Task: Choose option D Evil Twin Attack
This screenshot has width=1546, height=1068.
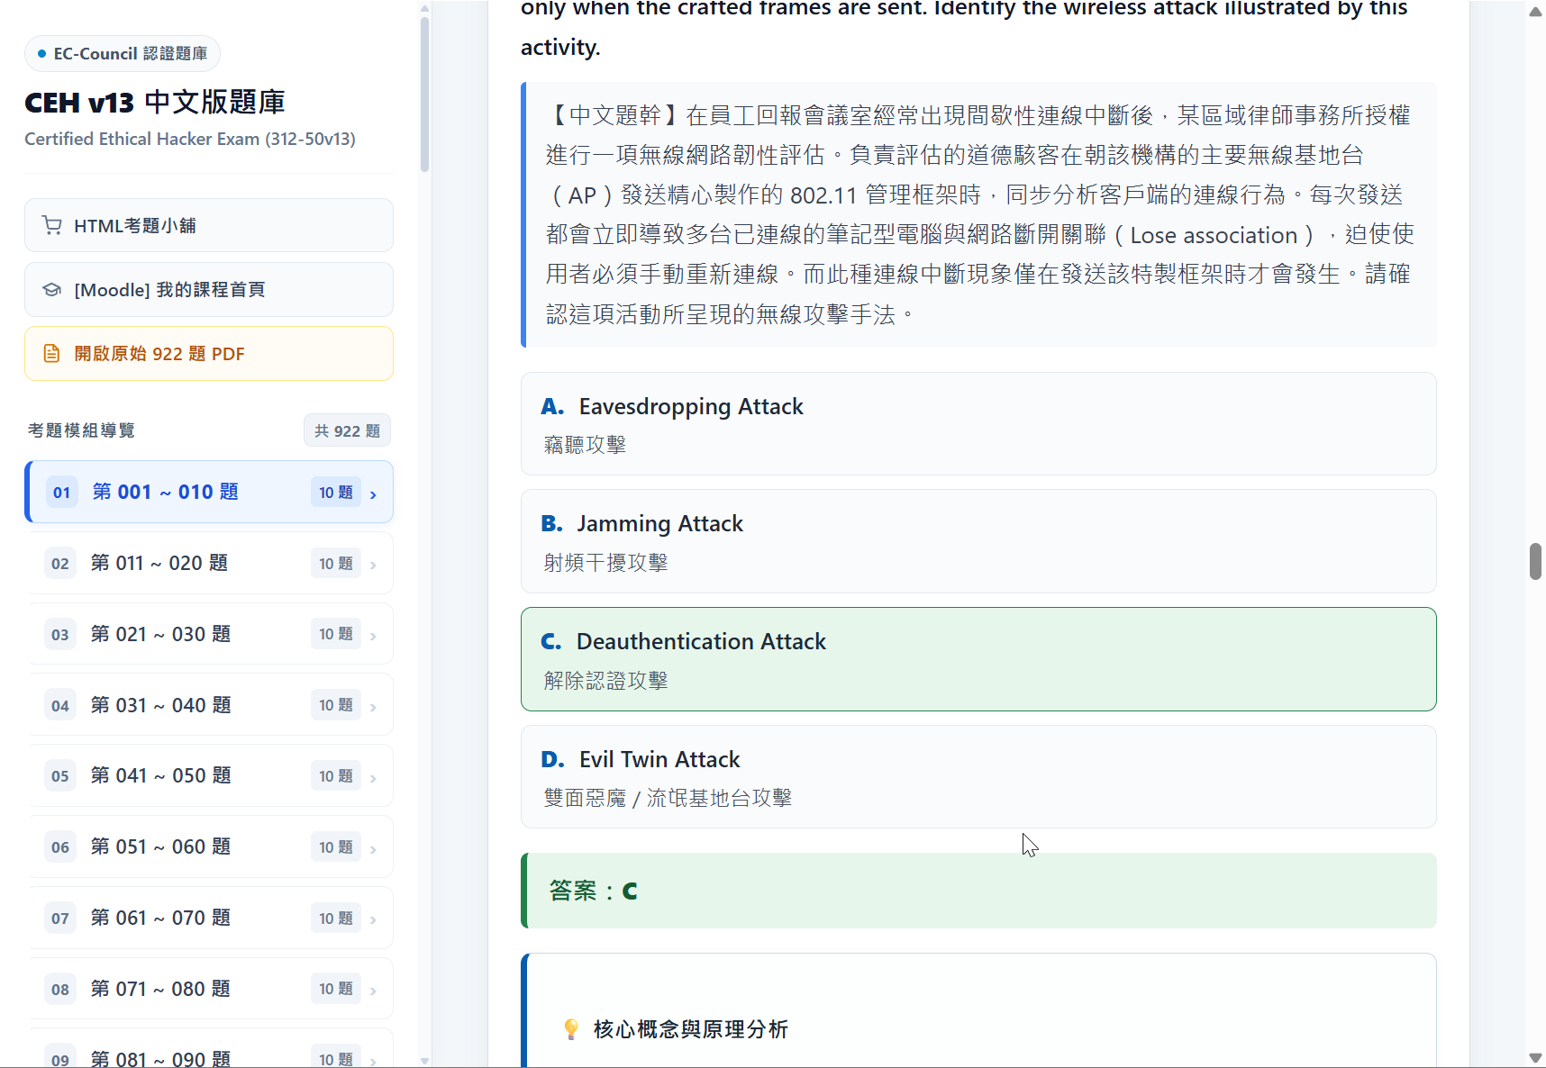Action: pyautogui.click(x=978, y=777)
